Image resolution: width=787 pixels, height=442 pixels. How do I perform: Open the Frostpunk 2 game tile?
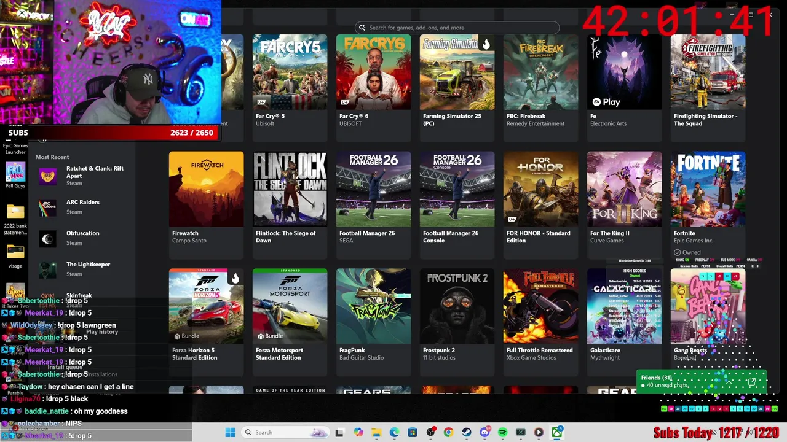pyautogui.click(x=457, y=322)
